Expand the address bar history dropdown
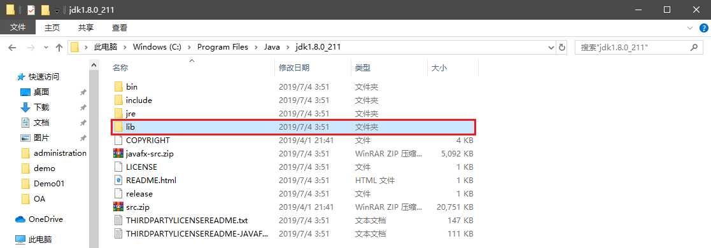Viewport: 711px width, 248px height. pos(551,47)
